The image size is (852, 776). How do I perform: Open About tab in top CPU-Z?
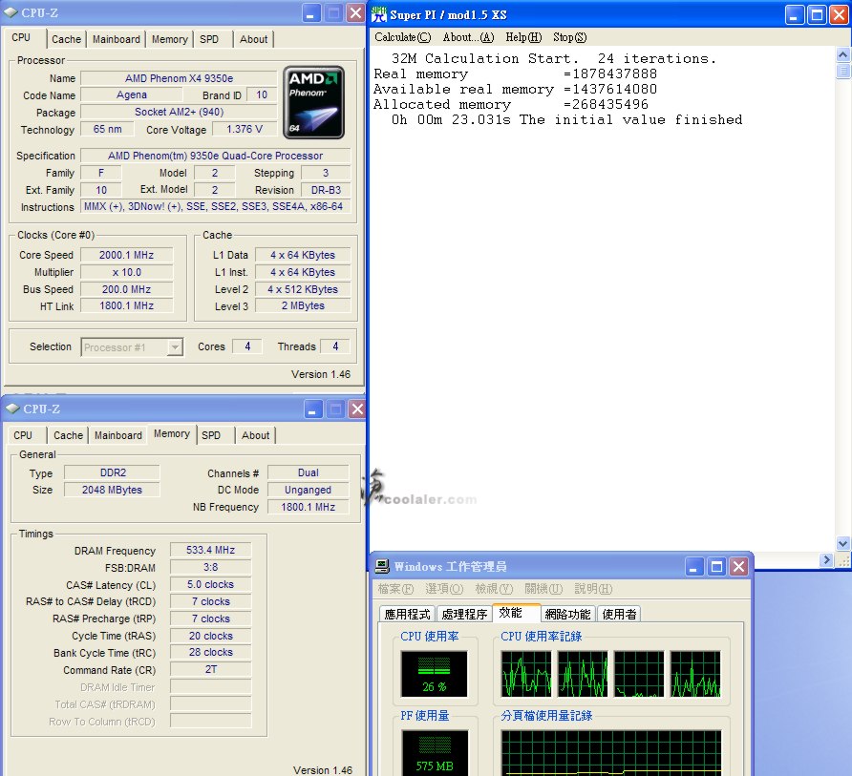[254, 39]
